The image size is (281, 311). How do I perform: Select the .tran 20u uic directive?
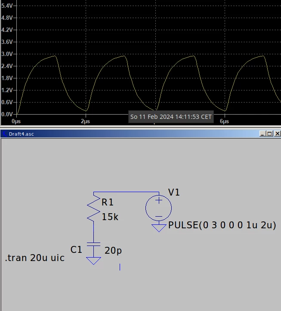pyautogui.click(x=35, y=258)
